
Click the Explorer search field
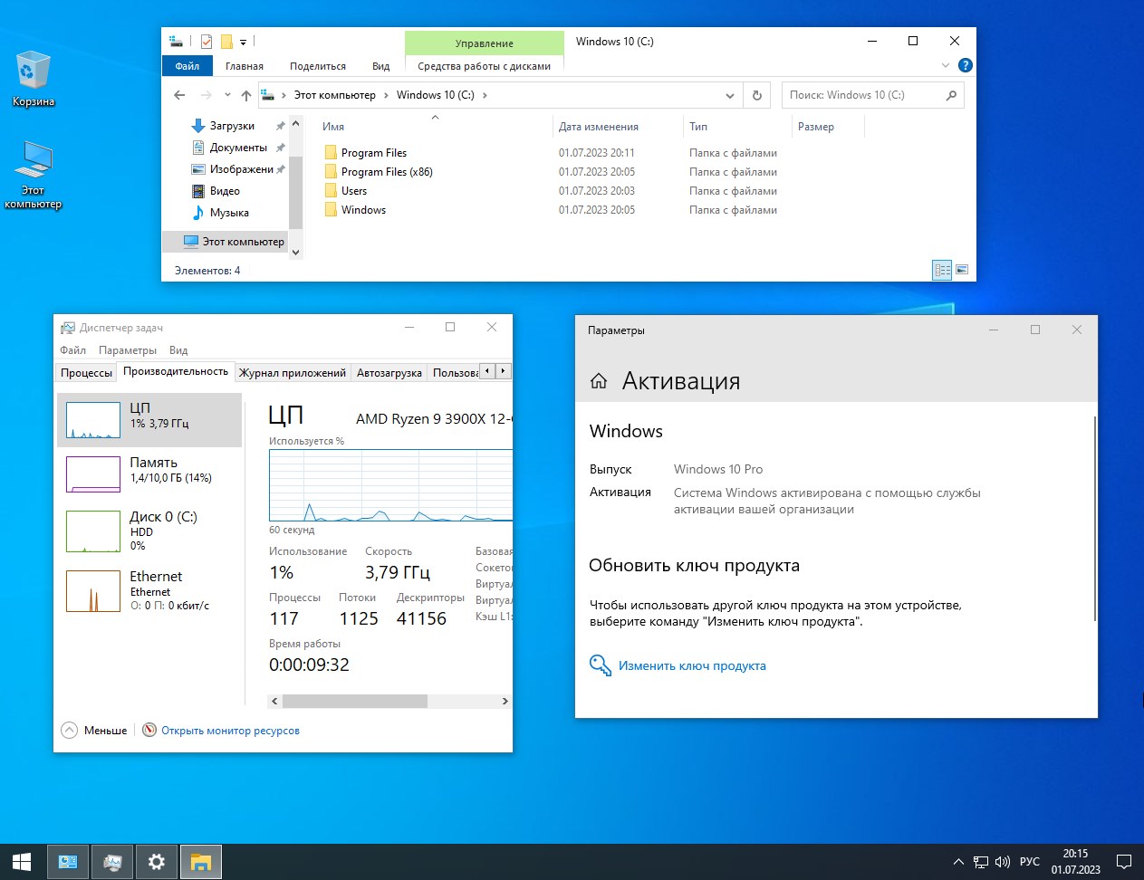pos(862,95)
